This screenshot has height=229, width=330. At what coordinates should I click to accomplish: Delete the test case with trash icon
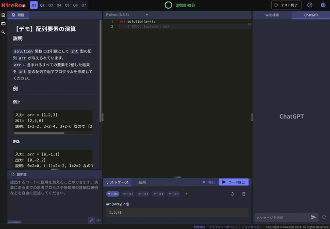(244, 194)
